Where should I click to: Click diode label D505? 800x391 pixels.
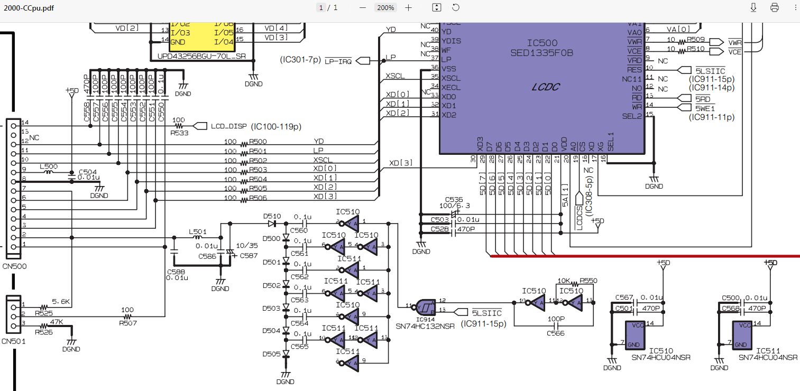272,354
